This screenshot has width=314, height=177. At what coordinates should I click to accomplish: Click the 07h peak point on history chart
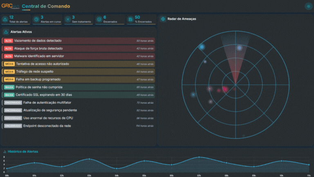tap(199, 157)
